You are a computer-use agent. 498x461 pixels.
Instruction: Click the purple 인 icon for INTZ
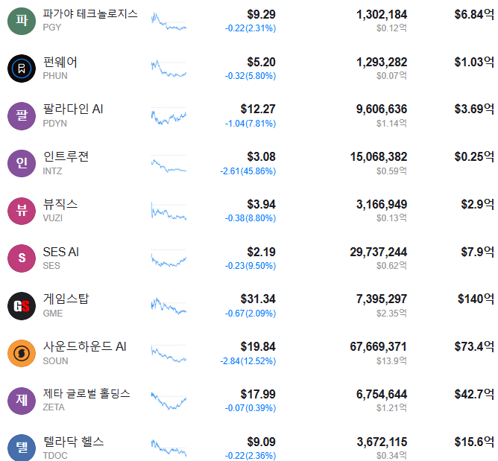tap(22, 163)
